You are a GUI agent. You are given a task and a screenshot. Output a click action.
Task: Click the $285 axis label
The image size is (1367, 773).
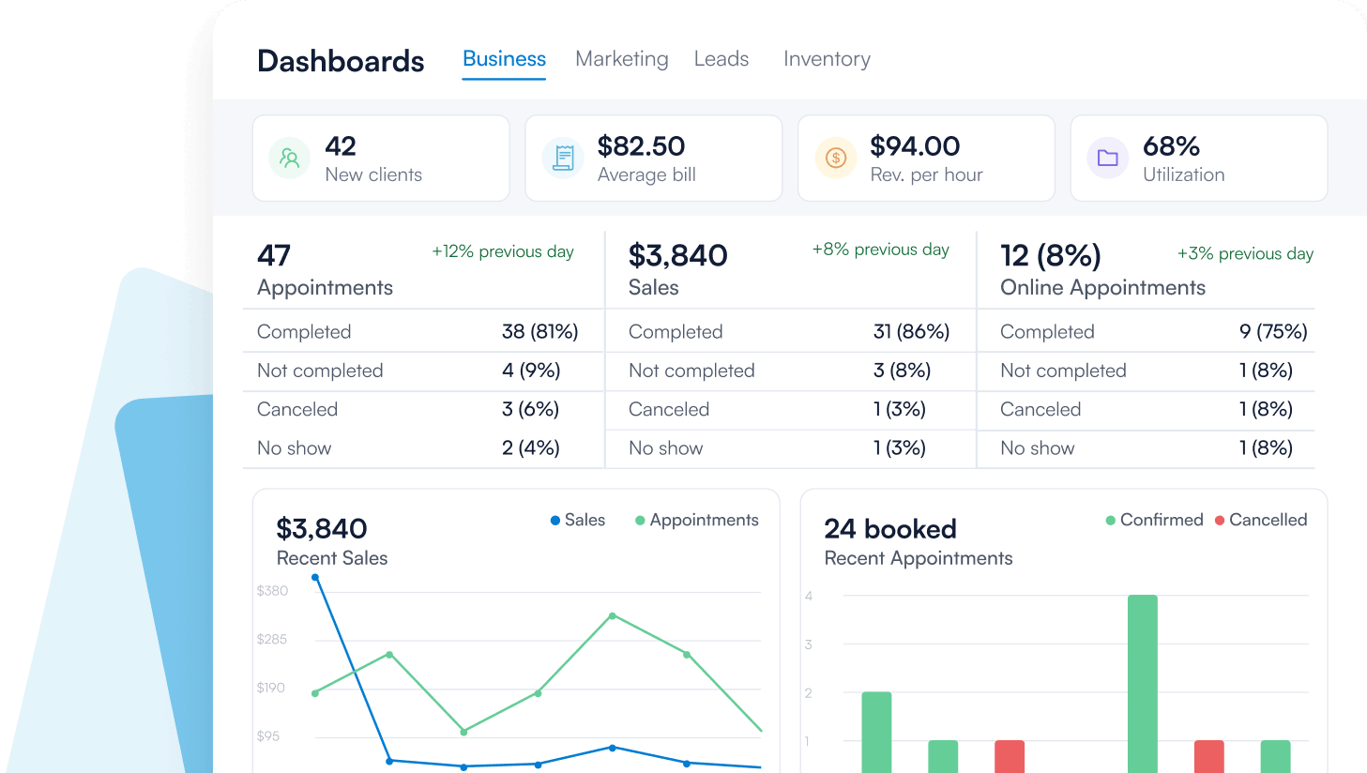pyautogui.click(x=272, y=640)
